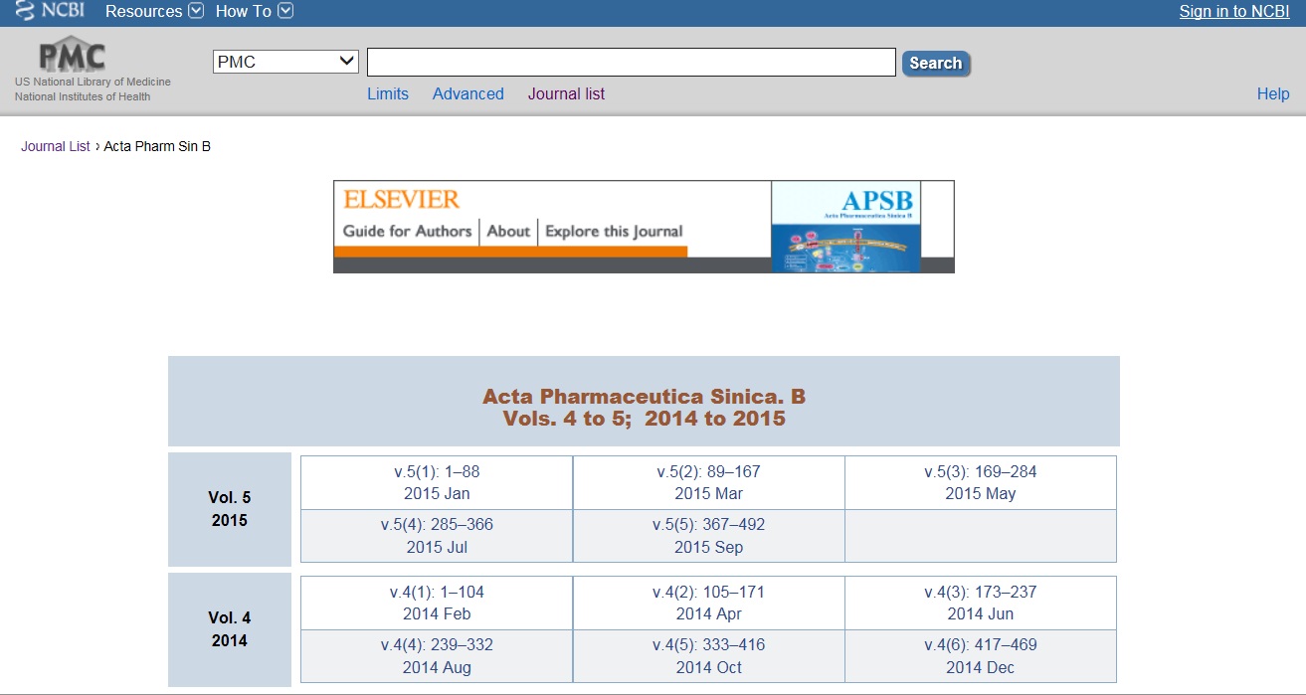
Task: Select issue v.4(6) 2014 Dec
Action: (980, 656)
